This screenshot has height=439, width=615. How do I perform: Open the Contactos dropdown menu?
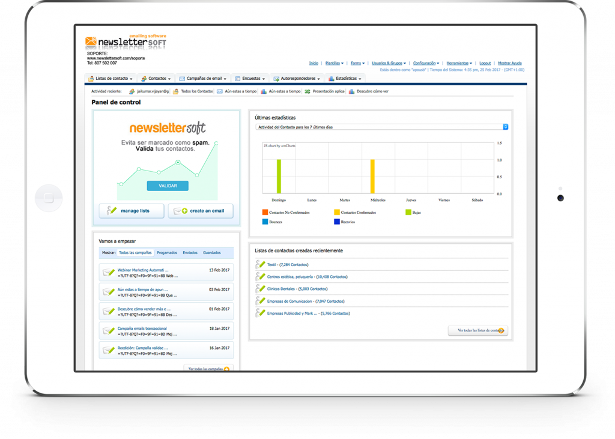click(156, 79)
